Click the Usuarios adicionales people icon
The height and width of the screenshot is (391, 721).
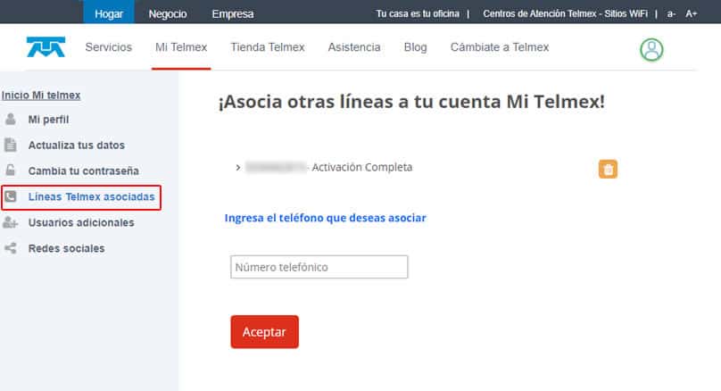pos(11,222)
